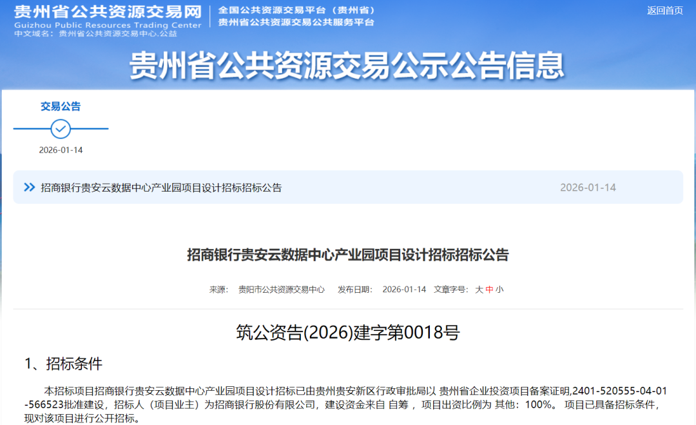The height and width of the screenshot is (425, 696).
Task: Select the 交易公告 stage tab
Action: click(61, 106)
